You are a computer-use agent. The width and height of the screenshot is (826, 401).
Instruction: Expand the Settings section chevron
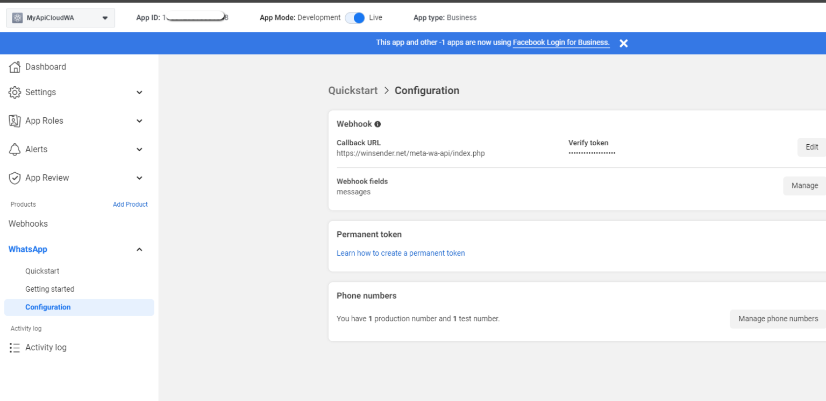point(139,93)
